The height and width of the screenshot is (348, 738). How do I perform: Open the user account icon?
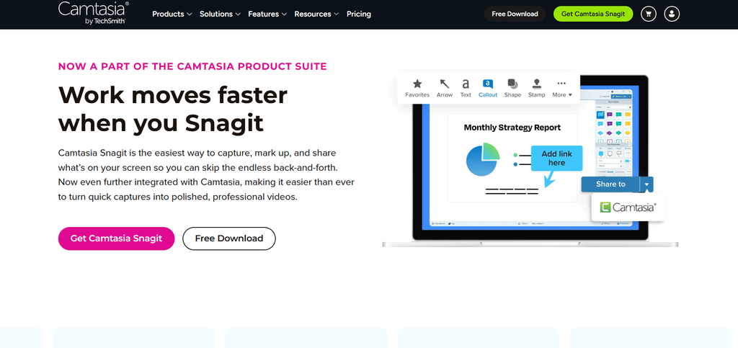672,14
